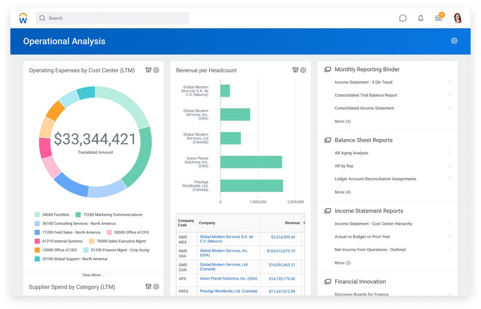Click the Workday logo

click(23, 18)
